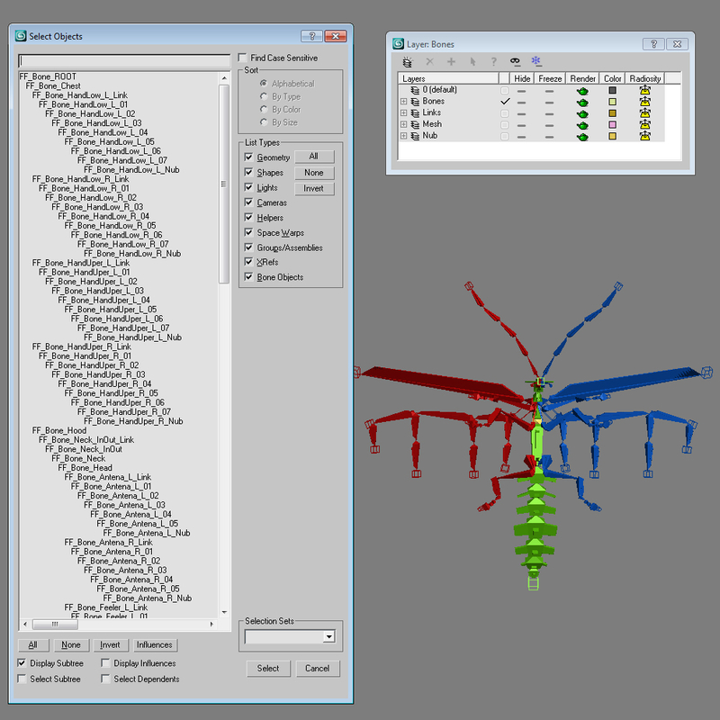This screenshot has height=720, width=720.
Task: Click the question mark help icon in Layer toolbar
Action: 493,61
